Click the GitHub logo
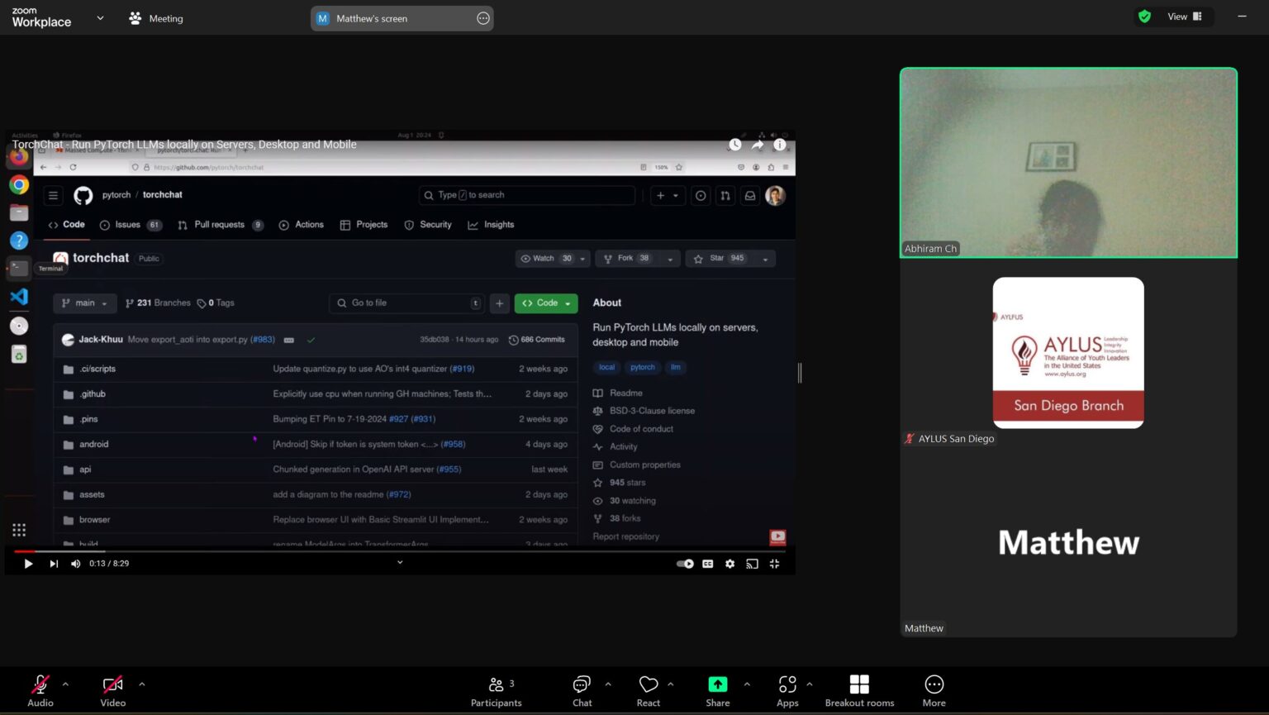 [x=83, y=196]
